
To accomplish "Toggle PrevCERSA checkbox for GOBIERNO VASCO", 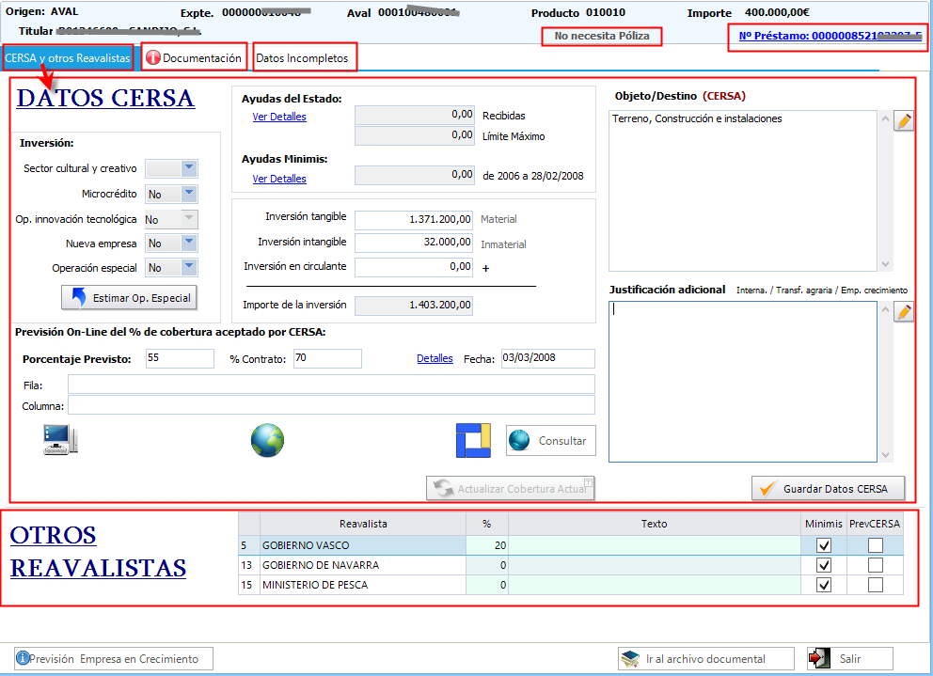I will [x=876, y=545].
